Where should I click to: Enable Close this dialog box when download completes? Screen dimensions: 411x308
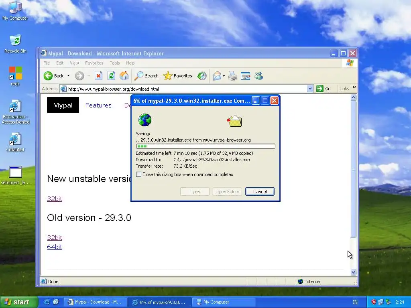coord(138,174)
